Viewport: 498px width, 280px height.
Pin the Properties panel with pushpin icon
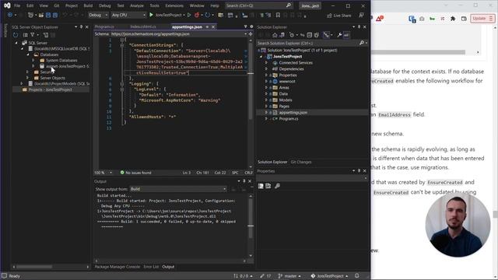(359, 171)
